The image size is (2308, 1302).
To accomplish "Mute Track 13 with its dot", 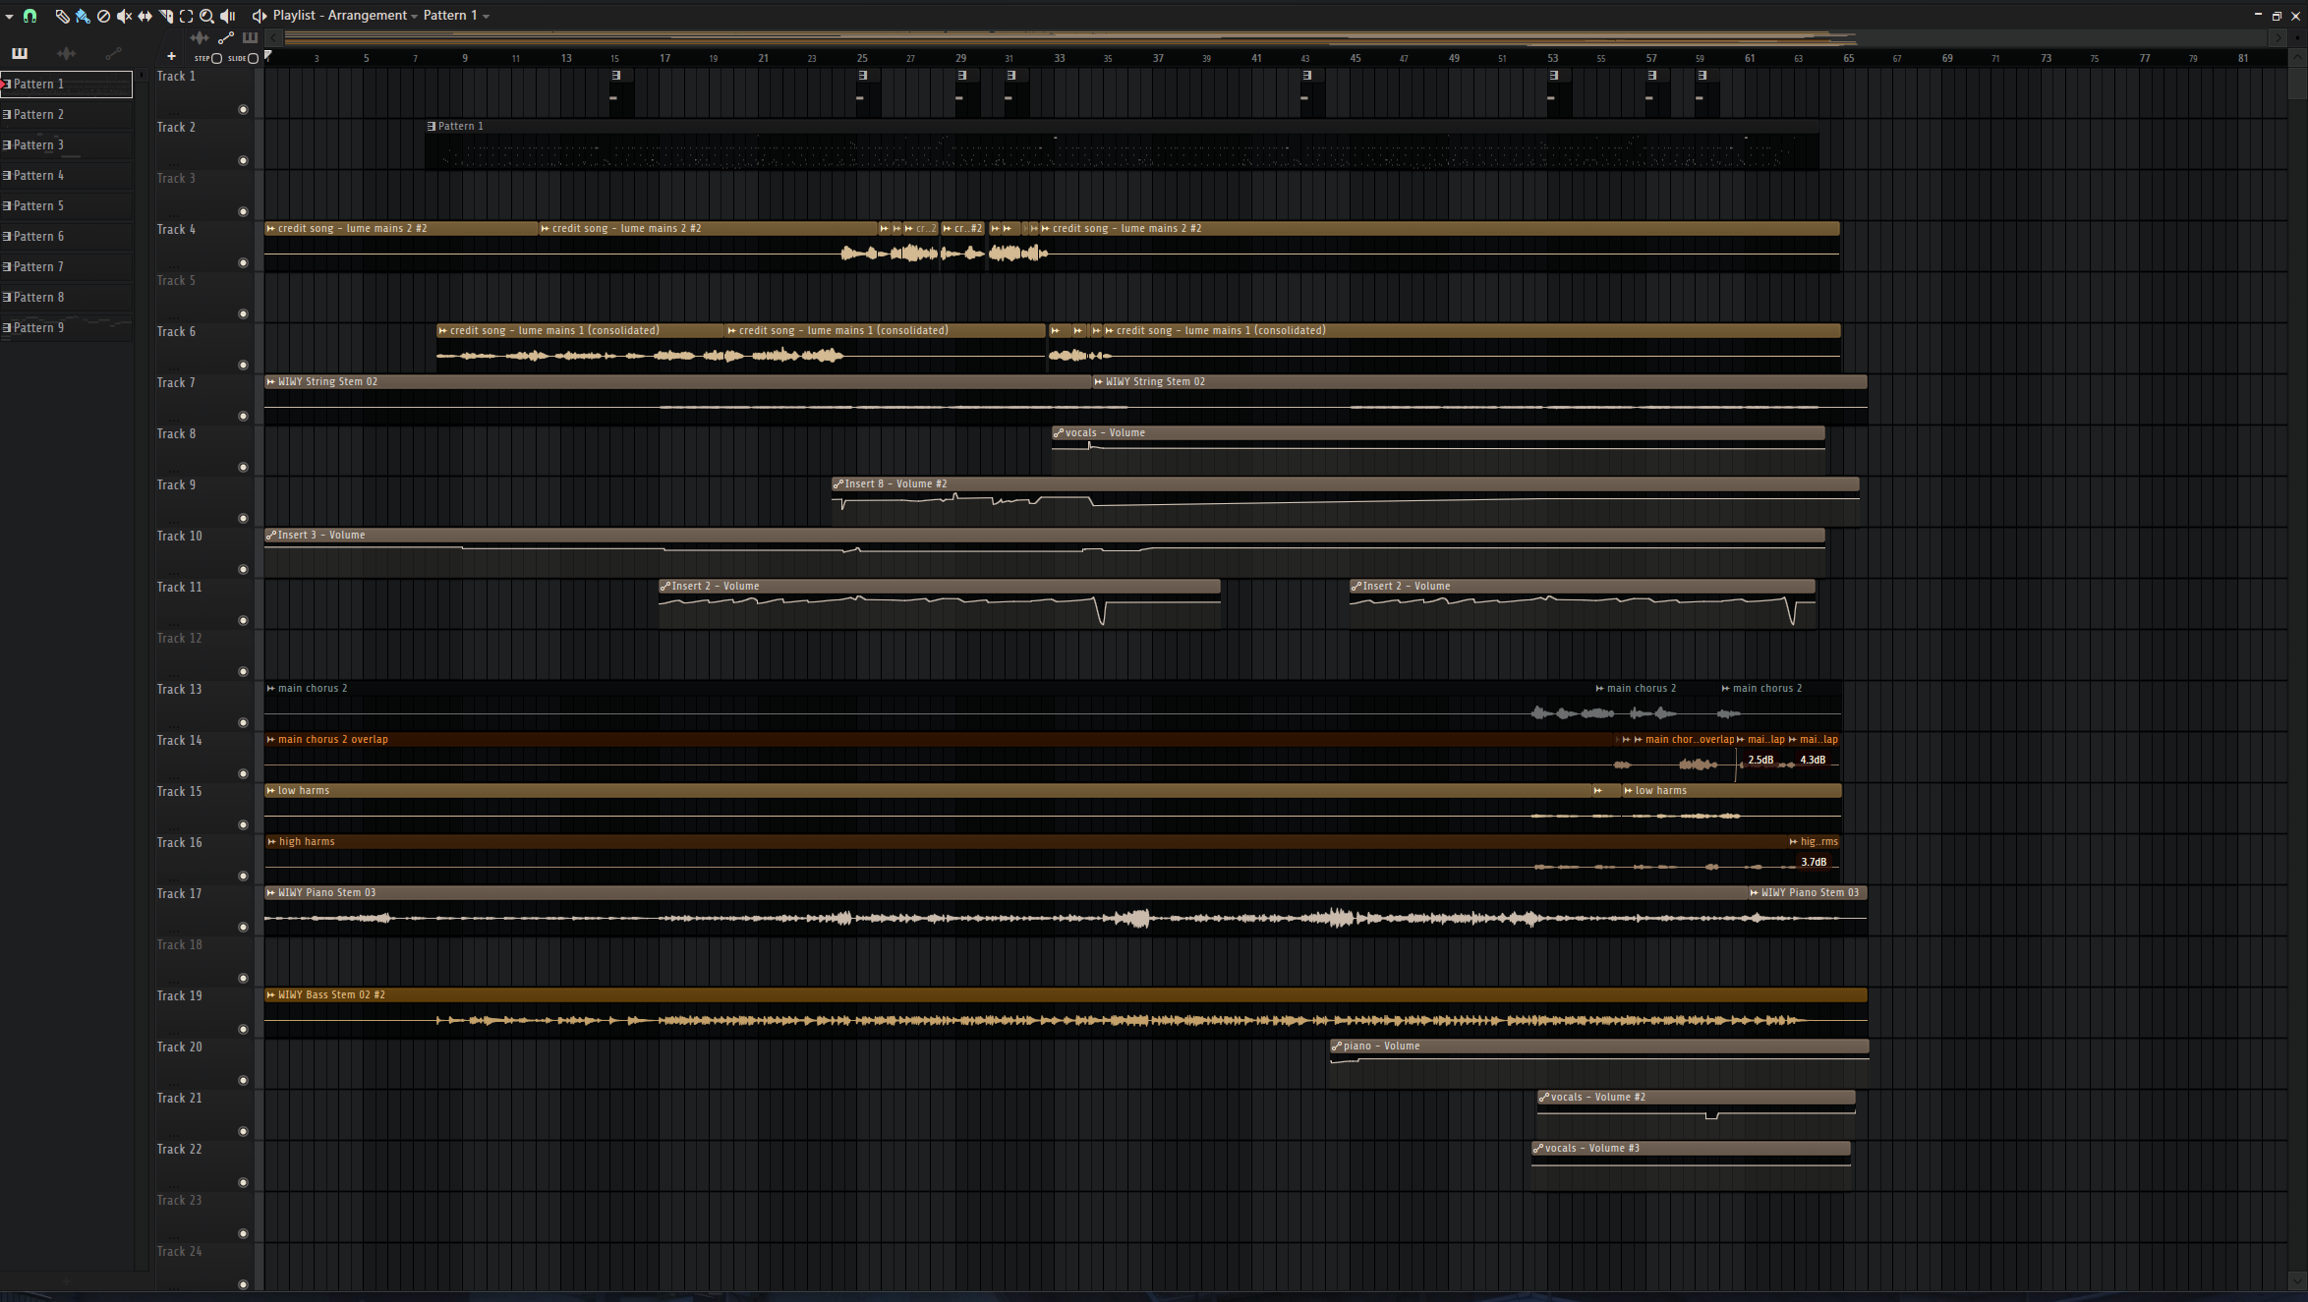I will (244, 723).
